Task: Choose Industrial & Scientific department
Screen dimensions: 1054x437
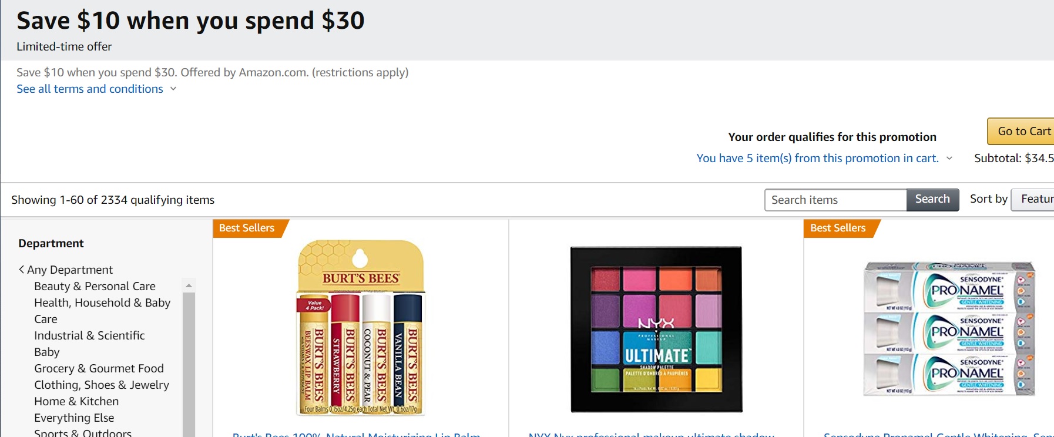Action: [89, 335]
